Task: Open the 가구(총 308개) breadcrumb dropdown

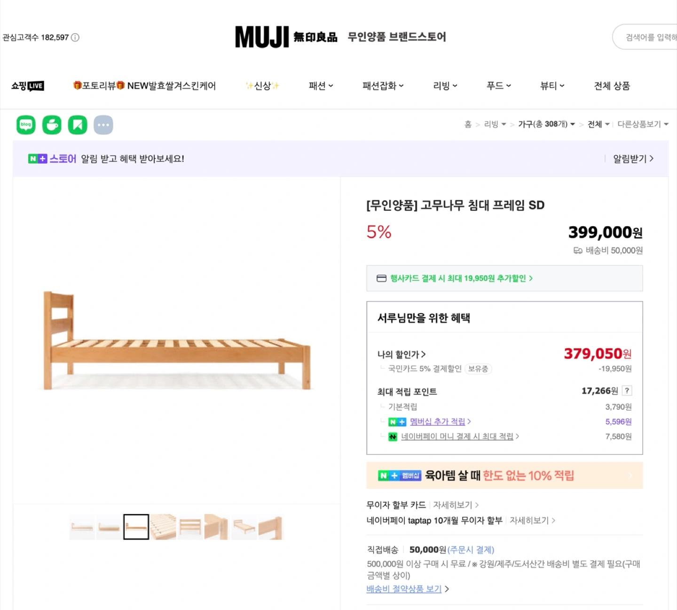Action: [x=546, y=124]
